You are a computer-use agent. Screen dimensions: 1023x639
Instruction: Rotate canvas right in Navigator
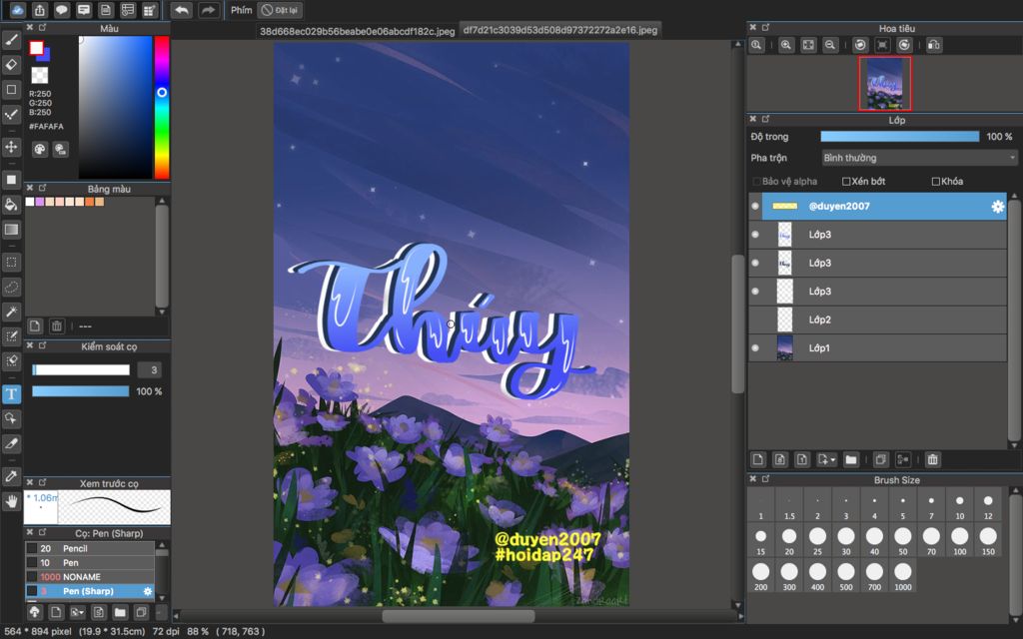tap(904, 45)
